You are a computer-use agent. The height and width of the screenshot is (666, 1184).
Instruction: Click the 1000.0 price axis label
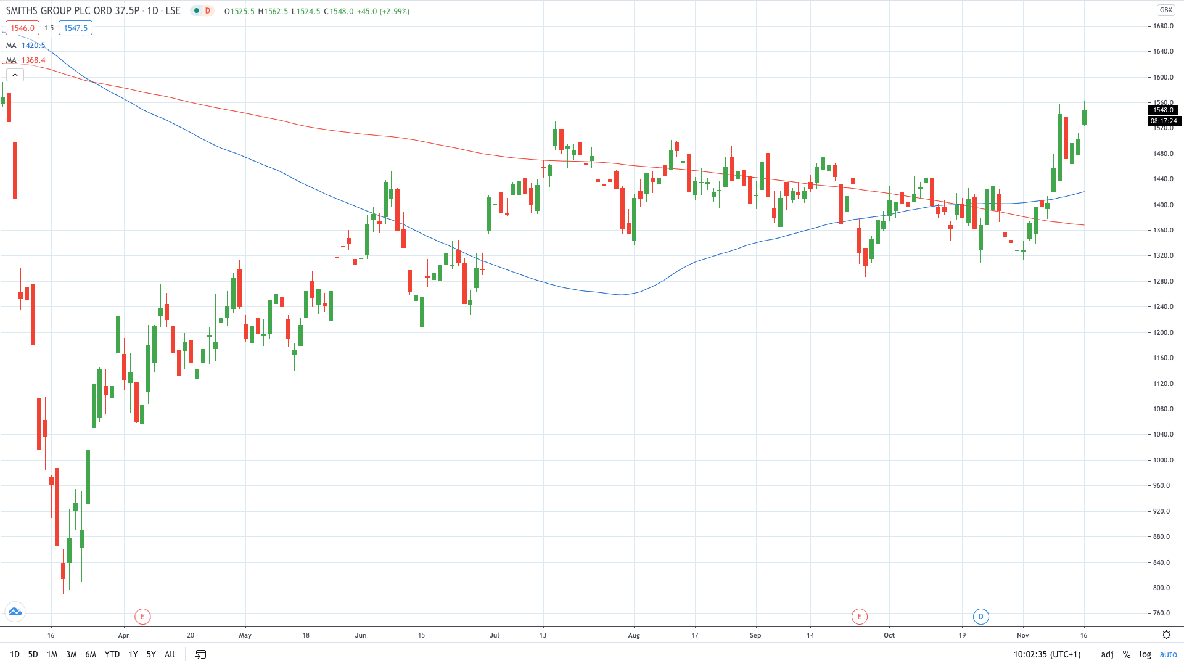pyautogui.click(x=1163, y=460)
